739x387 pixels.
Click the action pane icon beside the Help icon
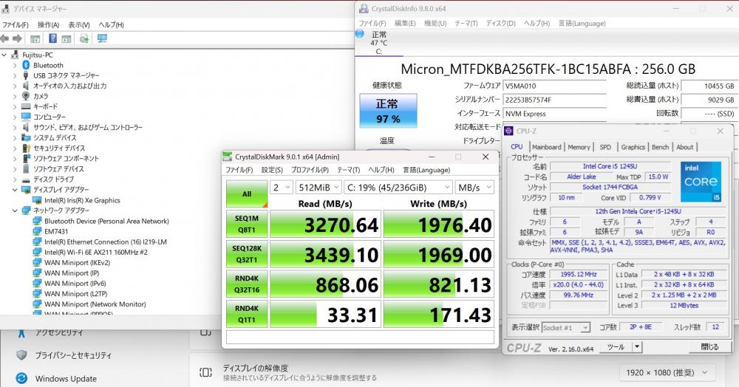pos(67,38)
